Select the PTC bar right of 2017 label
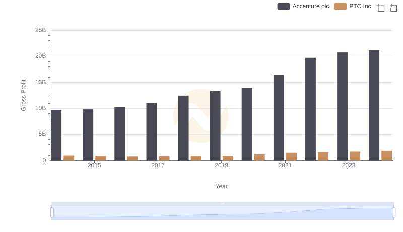This screenshot has height=232, width=403. (164, 159)
